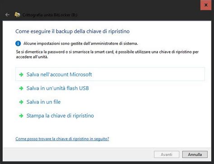Open Come posso trovare la chiave link
This screenshot has height=164, width=214.
point(62,139)
